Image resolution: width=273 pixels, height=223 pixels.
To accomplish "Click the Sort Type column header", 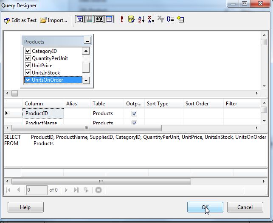I will [163, 104].
